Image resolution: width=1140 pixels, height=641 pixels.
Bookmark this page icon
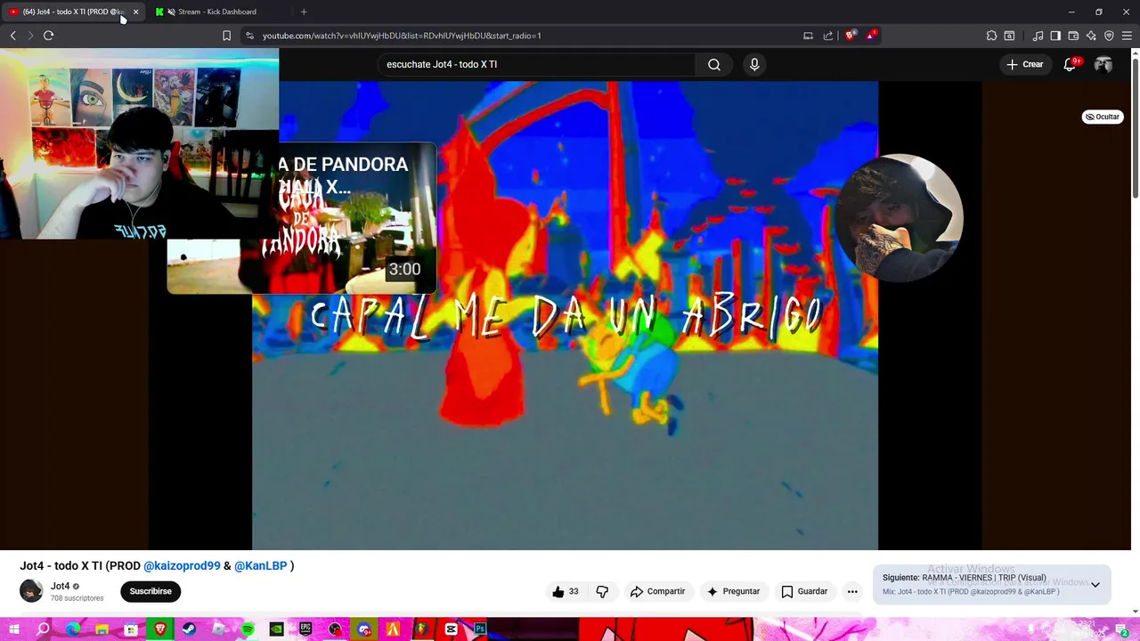[x=226, y=36]
